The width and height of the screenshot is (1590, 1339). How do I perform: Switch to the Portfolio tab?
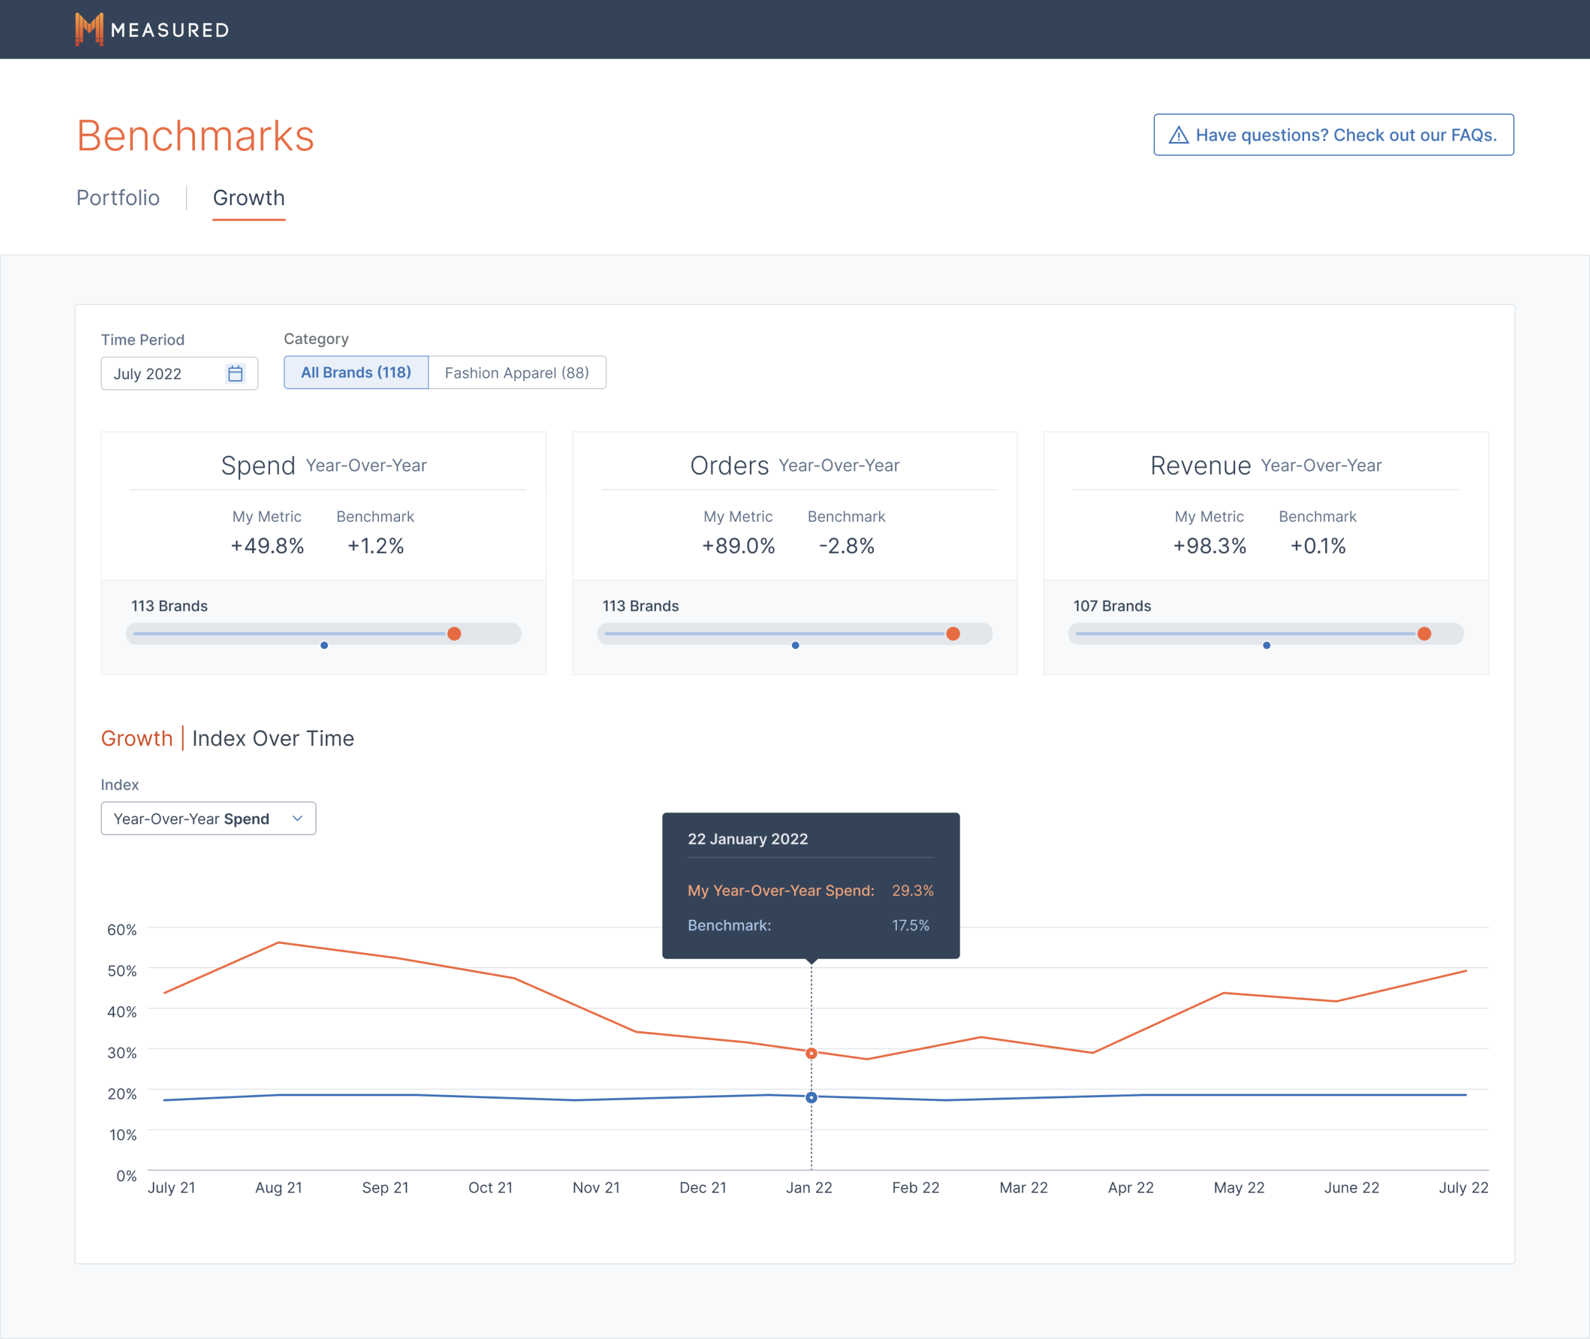118,198
